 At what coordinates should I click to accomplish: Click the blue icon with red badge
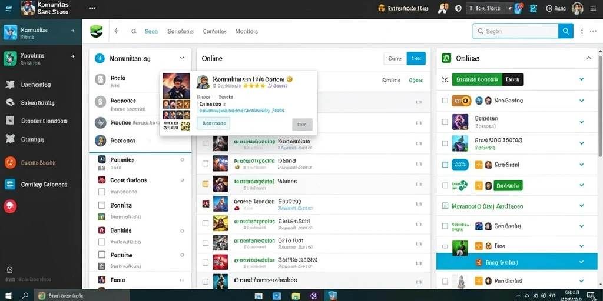[518, 8]
